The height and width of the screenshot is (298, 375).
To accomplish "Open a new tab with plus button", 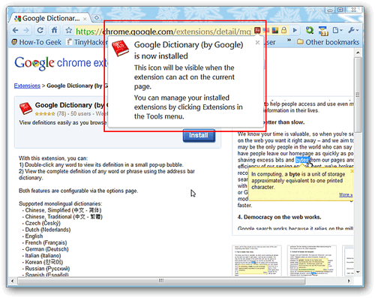I will (97, 18).
